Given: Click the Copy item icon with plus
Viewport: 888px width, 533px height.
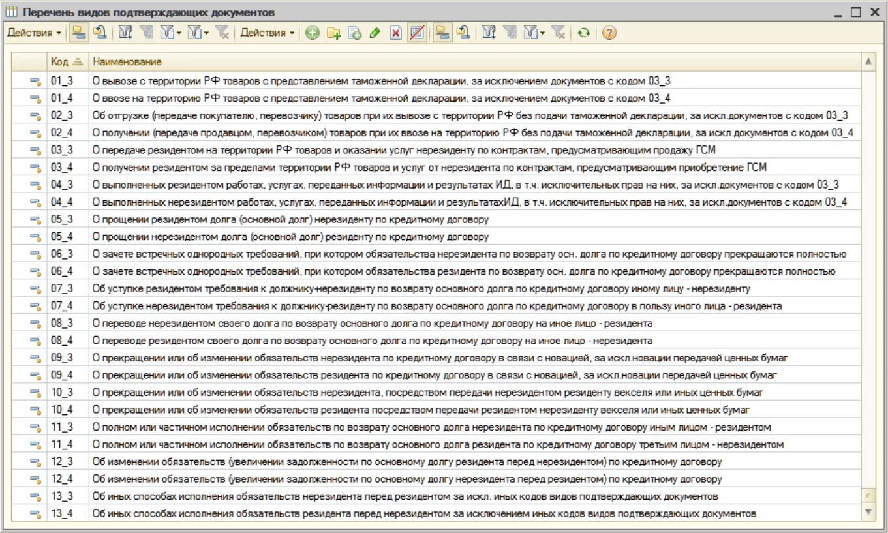Looking at the screenshot, I should 354,33.
